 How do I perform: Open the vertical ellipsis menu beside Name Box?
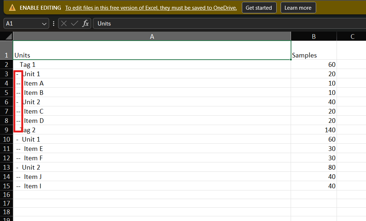(53, 23)
